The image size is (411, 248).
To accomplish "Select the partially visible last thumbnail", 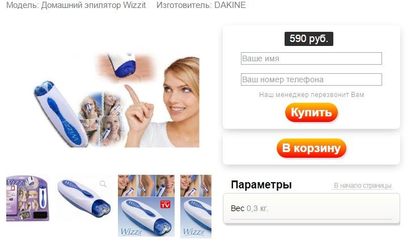I will pos(196,206).
